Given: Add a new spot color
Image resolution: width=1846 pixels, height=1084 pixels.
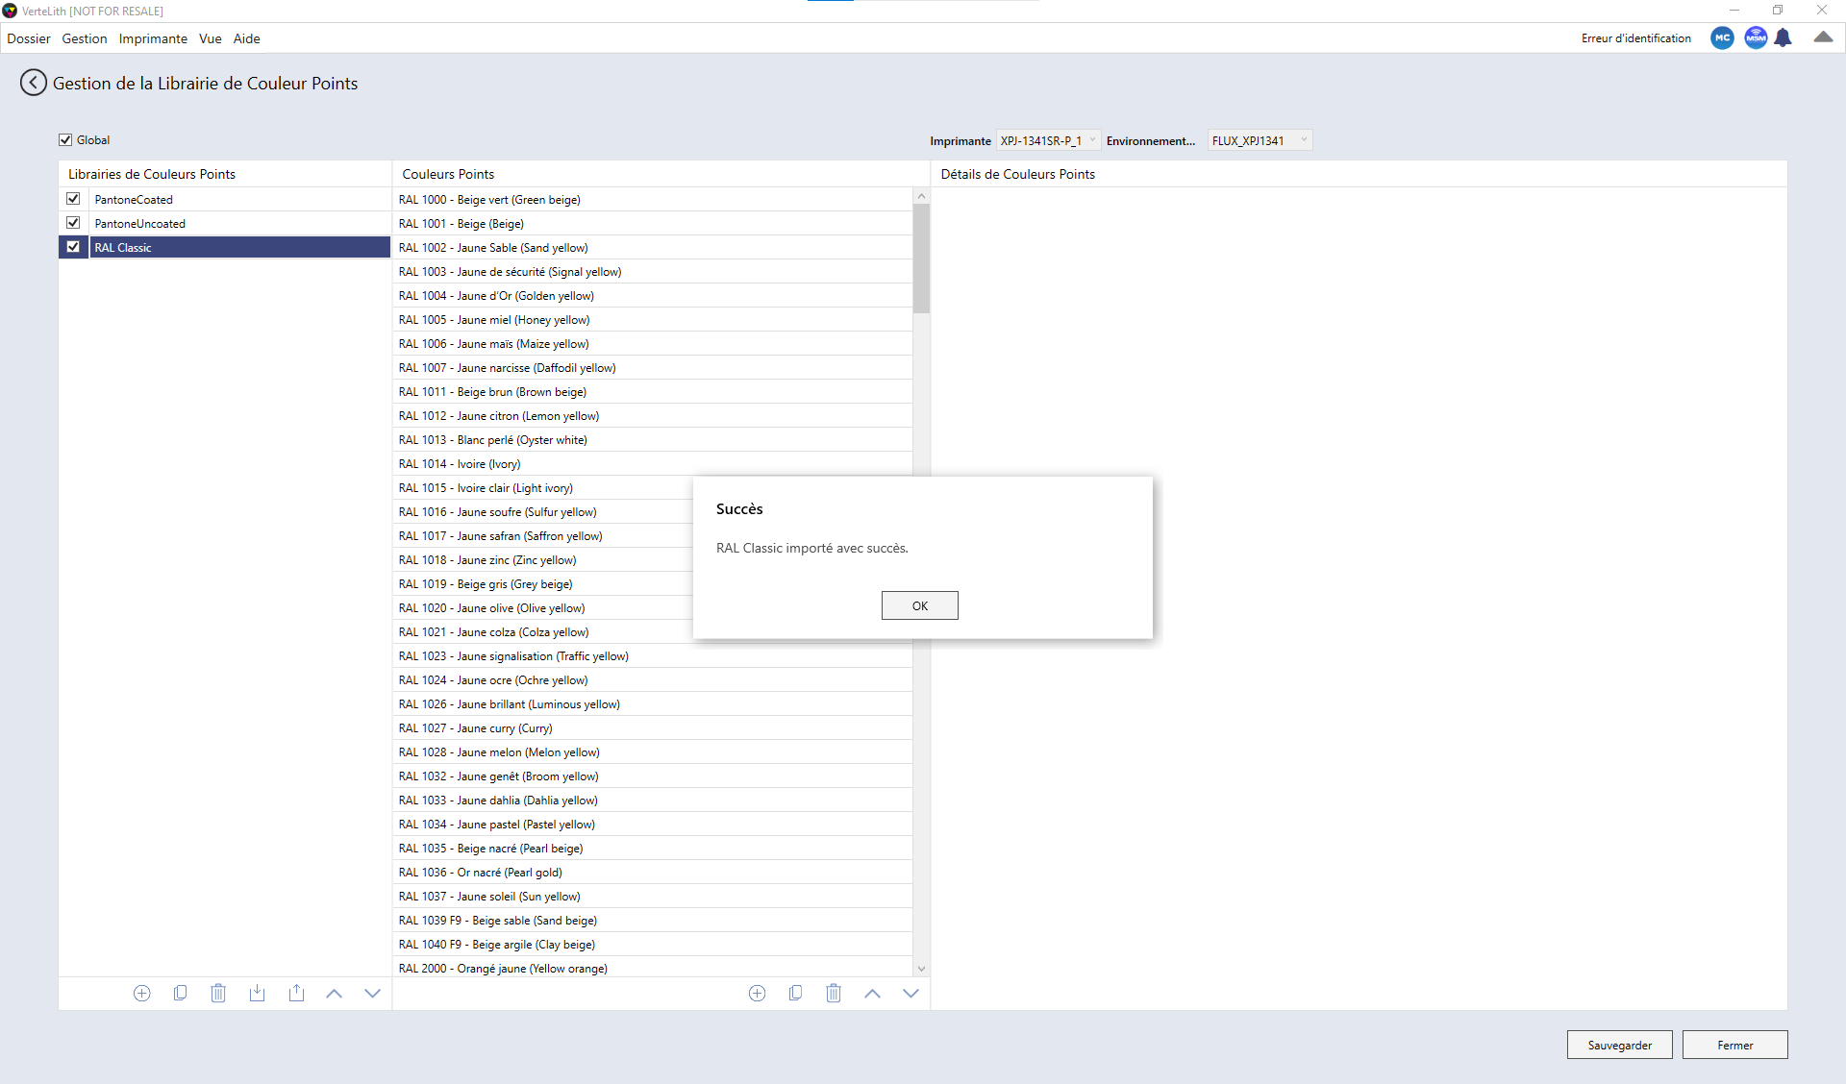Looking at the screenshot, I should coord(757,993).
